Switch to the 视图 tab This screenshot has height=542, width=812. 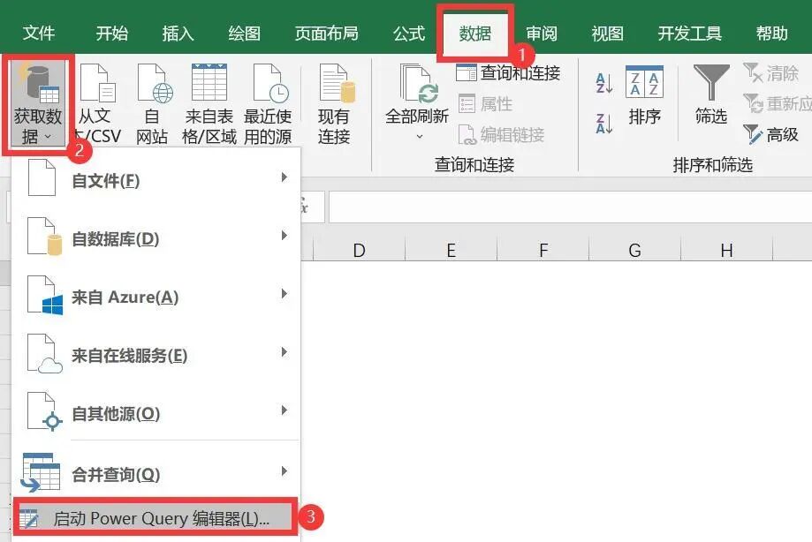(607, 34)
